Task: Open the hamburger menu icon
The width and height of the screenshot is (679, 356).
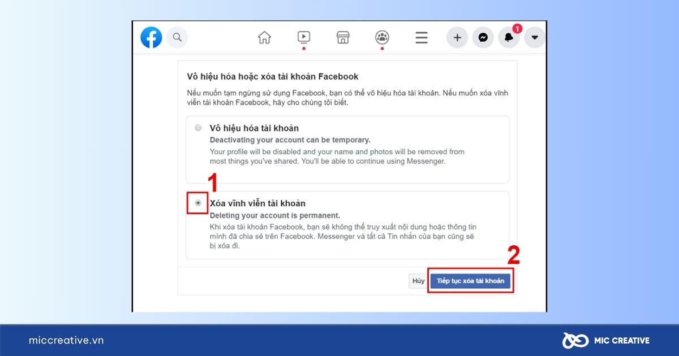Action: [421, 38]
